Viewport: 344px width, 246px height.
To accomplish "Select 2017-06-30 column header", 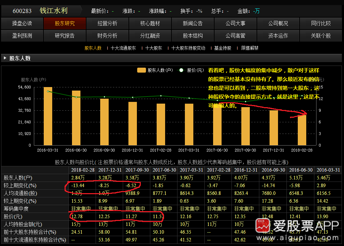I will click(164, 170).
